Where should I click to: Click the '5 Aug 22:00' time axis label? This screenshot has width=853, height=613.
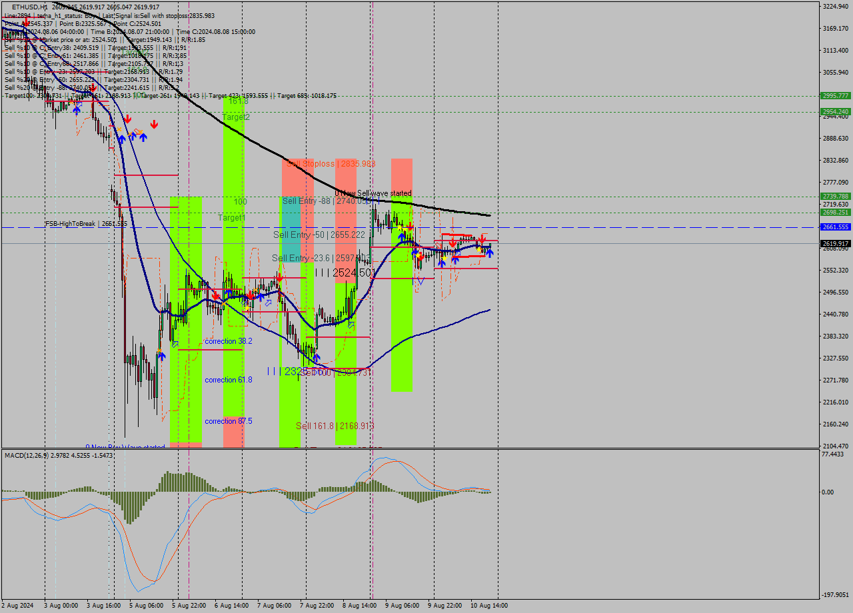189,606
